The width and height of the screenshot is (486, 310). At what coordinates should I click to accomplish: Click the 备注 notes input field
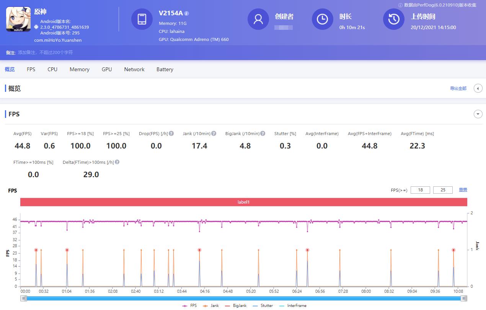coord(57,52)
